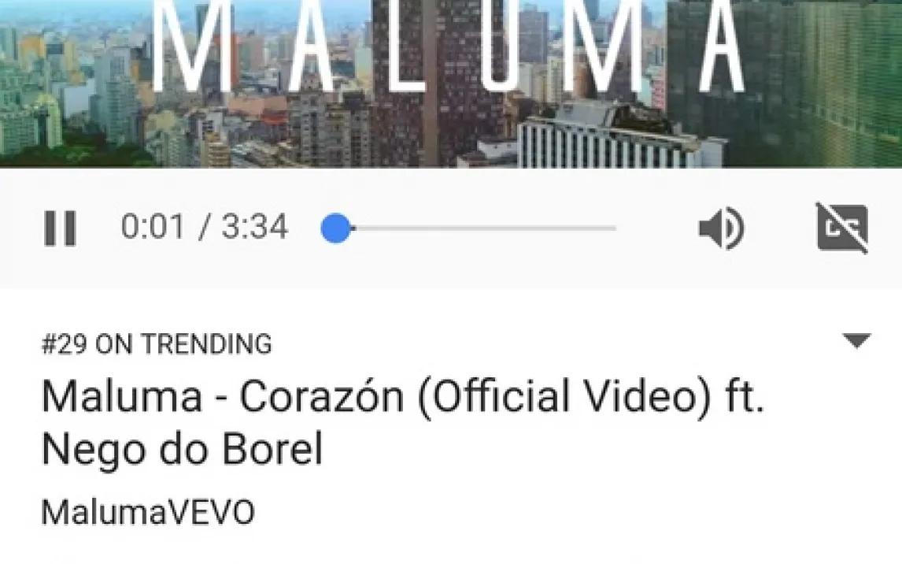
Task: Click the #29 ON TRENDING label
Action: tap(157, 343)
